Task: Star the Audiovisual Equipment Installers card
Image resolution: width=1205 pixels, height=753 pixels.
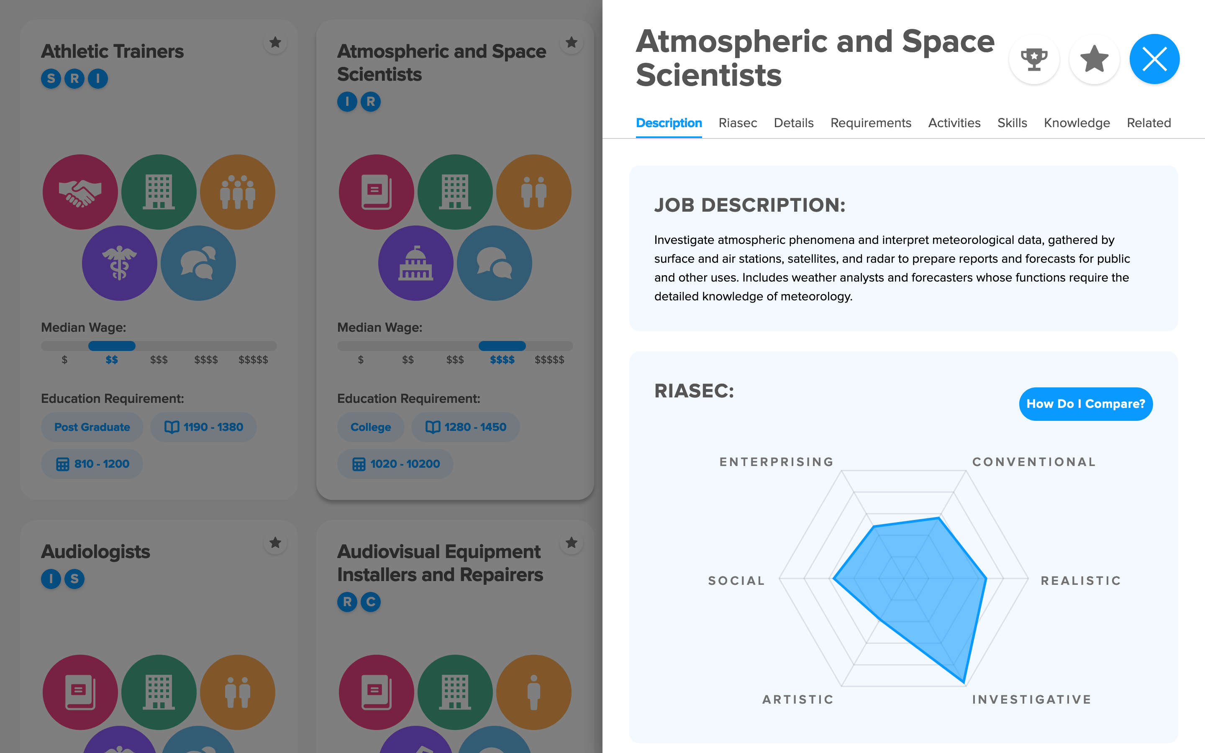Action: point(571,543)
